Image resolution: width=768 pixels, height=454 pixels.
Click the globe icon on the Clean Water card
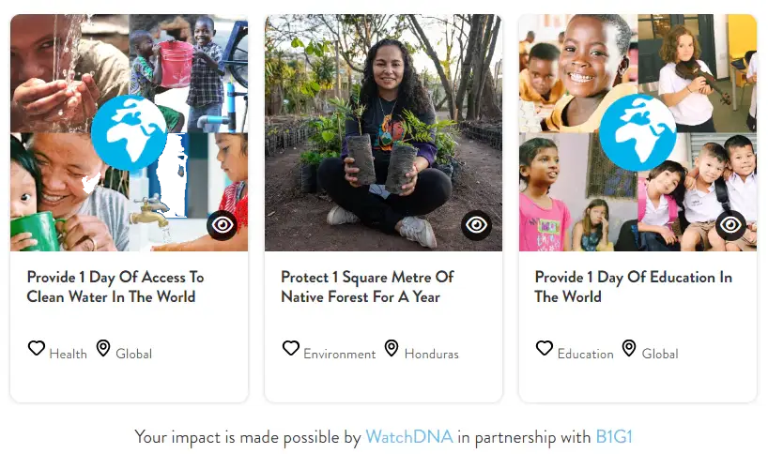130,132
